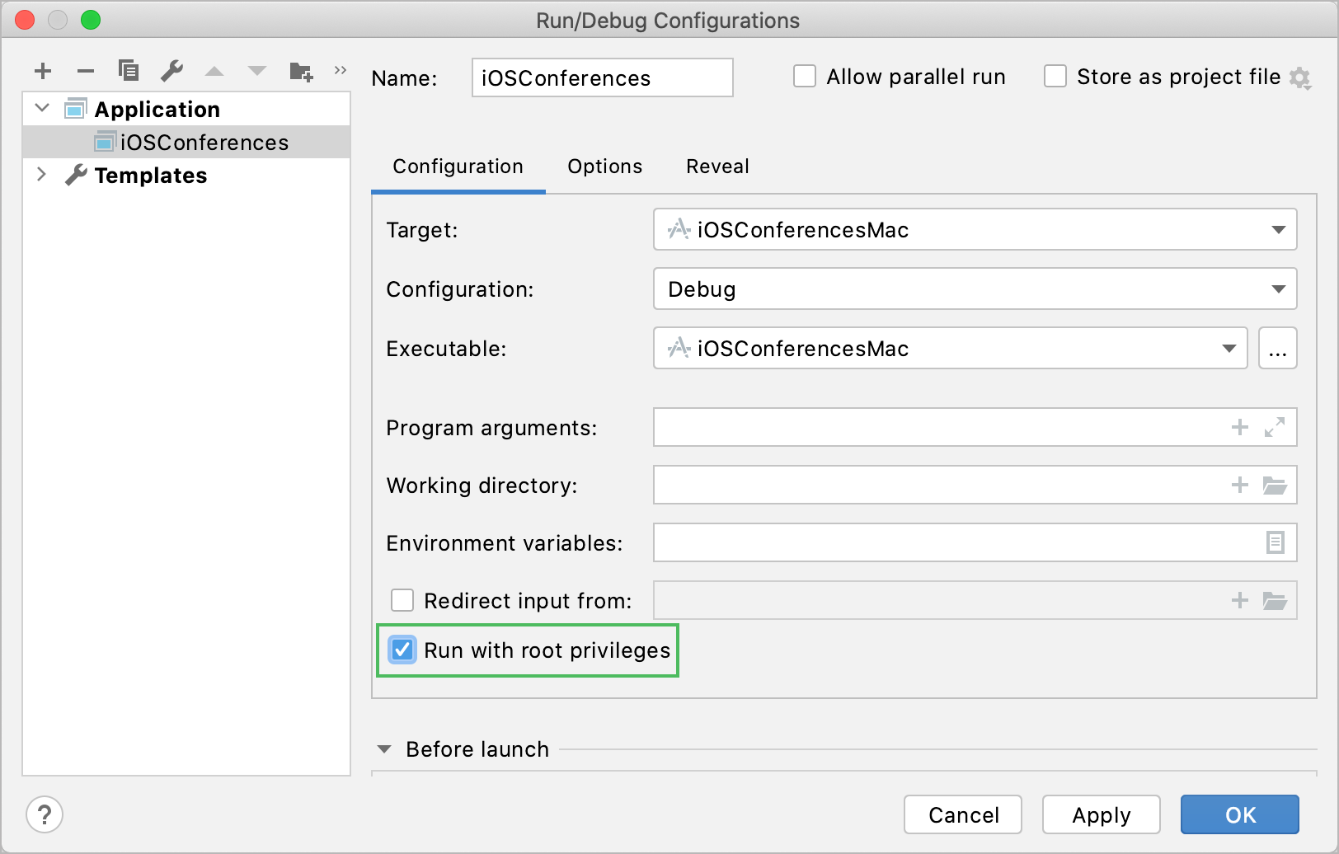Image resolution: width=1339 pixels, height=854 pixels.
Task: Click the Name text field
Action: [602, 78]
